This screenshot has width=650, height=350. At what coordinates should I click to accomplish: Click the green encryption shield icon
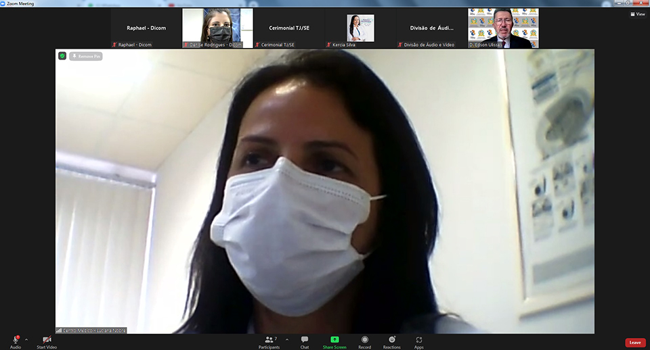(x=62, y=56)
